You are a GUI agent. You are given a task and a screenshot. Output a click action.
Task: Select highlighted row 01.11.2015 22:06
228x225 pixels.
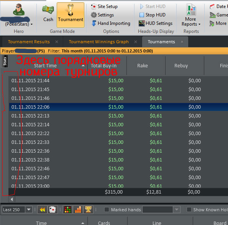point(118,107)
